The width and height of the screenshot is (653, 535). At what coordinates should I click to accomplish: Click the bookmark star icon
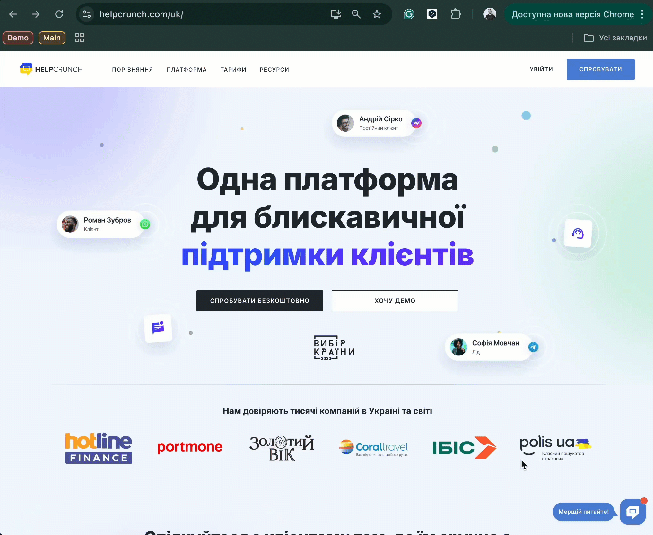click(377, 14)
